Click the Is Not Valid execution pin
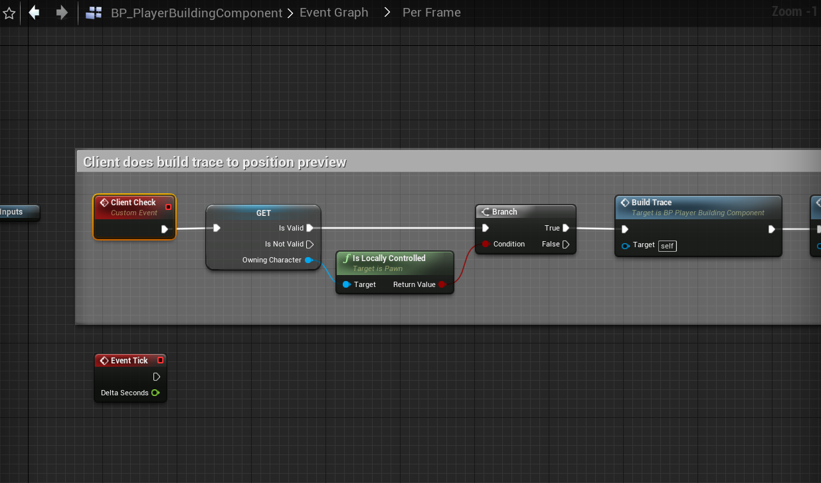821x483 pixels. pos(310,244)
